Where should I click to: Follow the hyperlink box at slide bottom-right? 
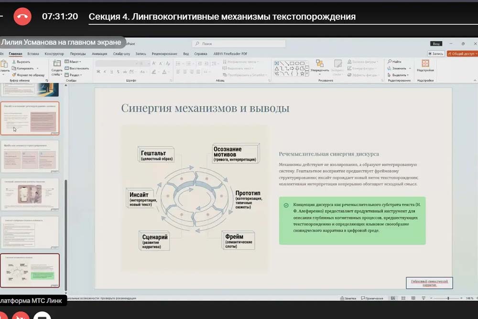(429, 283)
